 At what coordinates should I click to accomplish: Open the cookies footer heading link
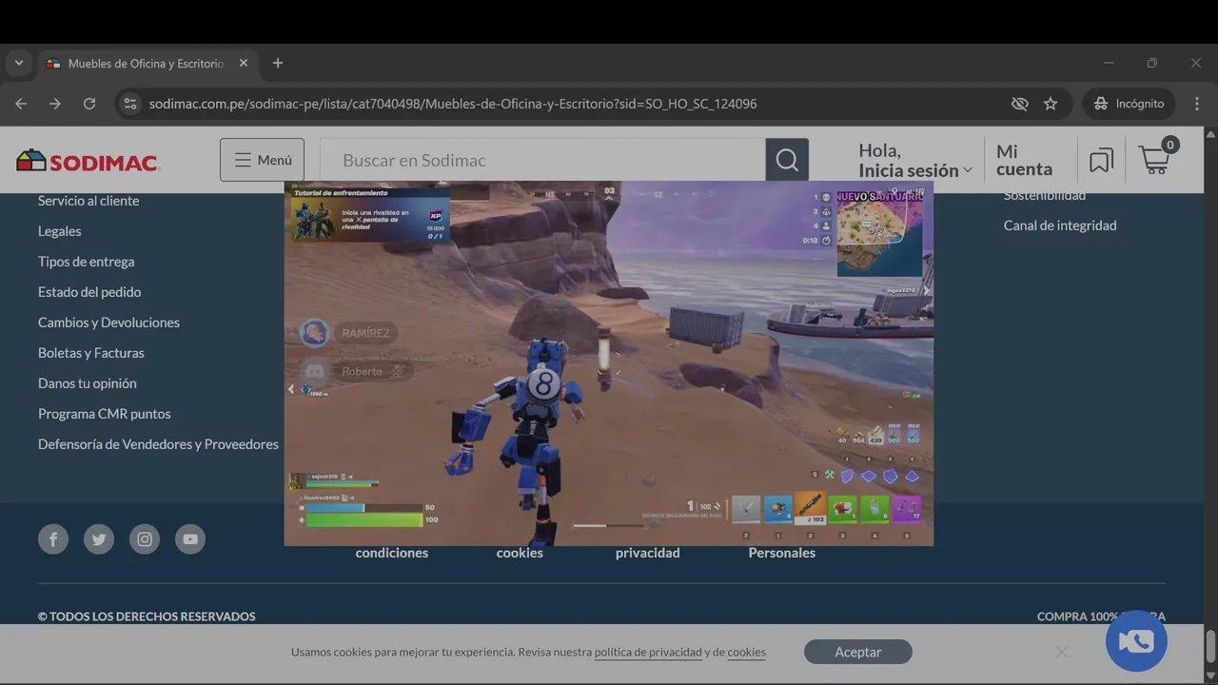[x=520, y=553]
